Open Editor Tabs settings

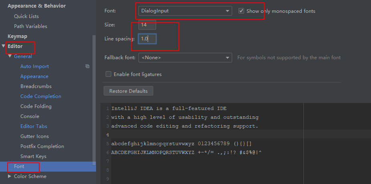click(34, 126)
